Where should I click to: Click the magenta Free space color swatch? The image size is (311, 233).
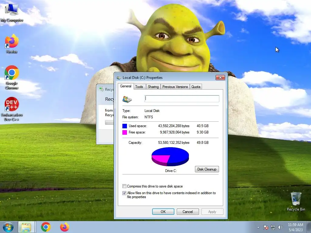[x=125, y=132]
